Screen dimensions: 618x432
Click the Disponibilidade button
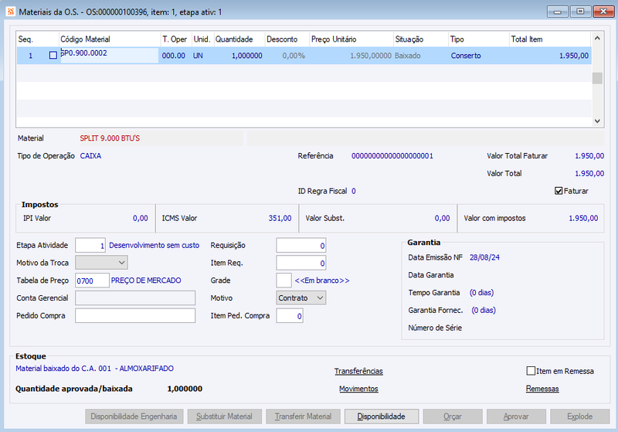tap(382, 417)
